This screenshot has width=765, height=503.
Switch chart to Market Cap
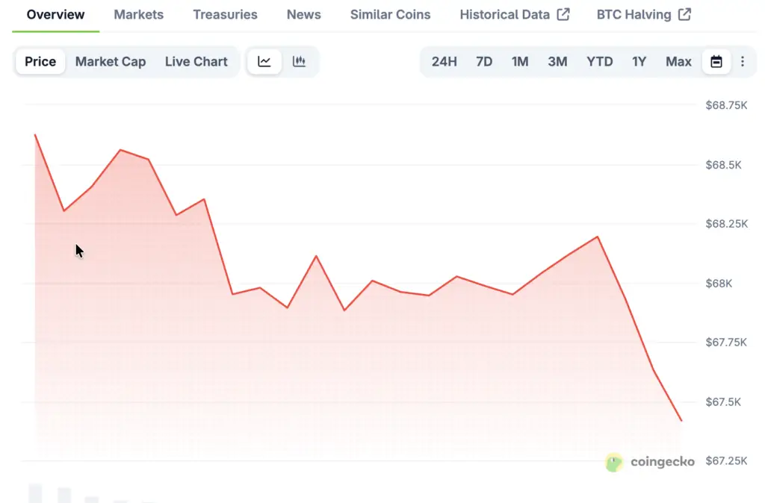[111, 62]
